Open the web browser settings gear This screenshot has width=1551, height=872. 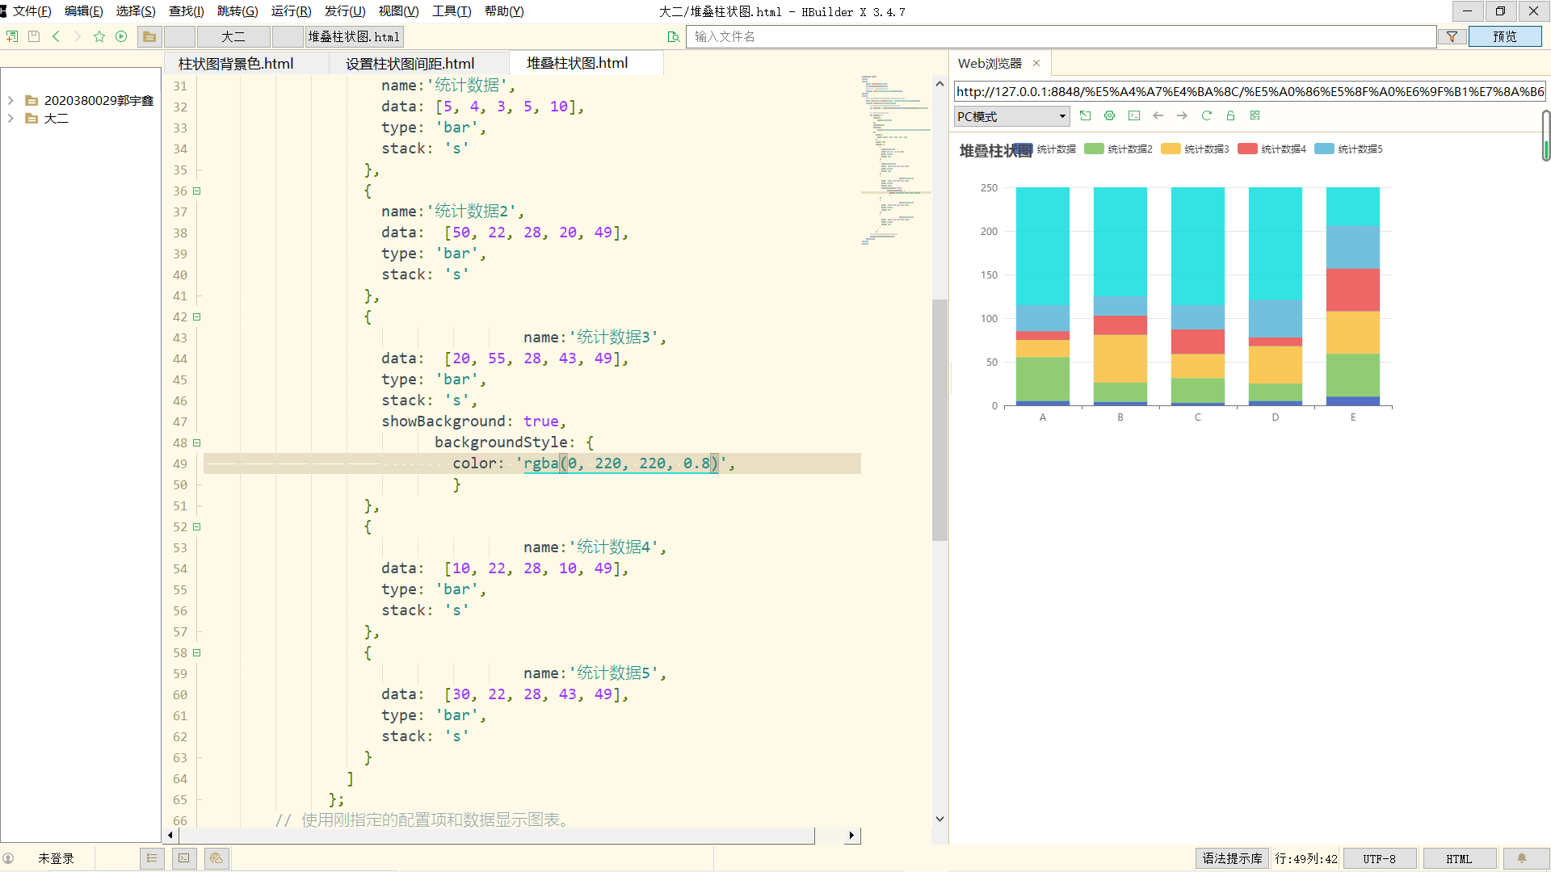[1110, 115]
